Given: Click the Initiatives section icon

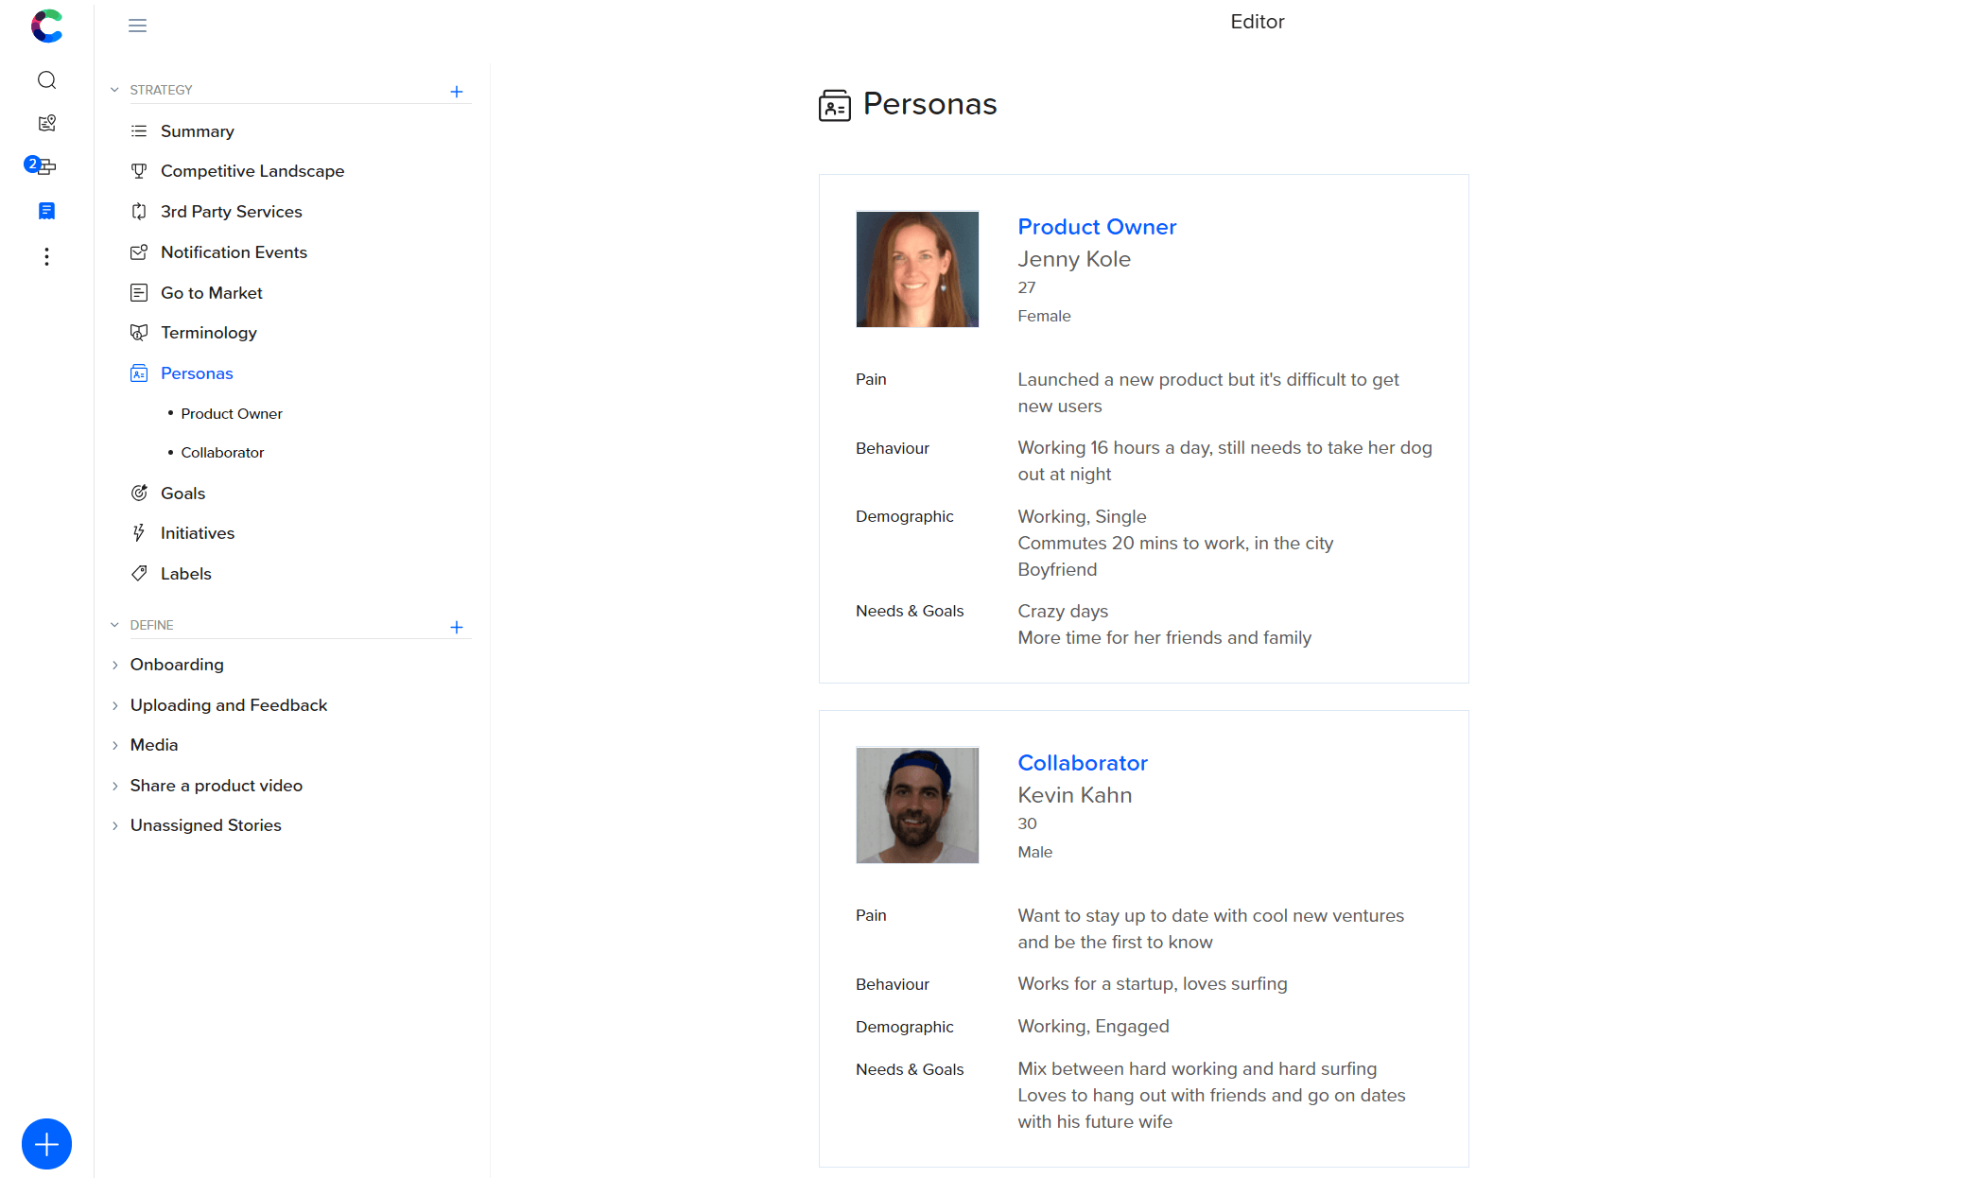Looking at the screenshot, I should point(139,532).
